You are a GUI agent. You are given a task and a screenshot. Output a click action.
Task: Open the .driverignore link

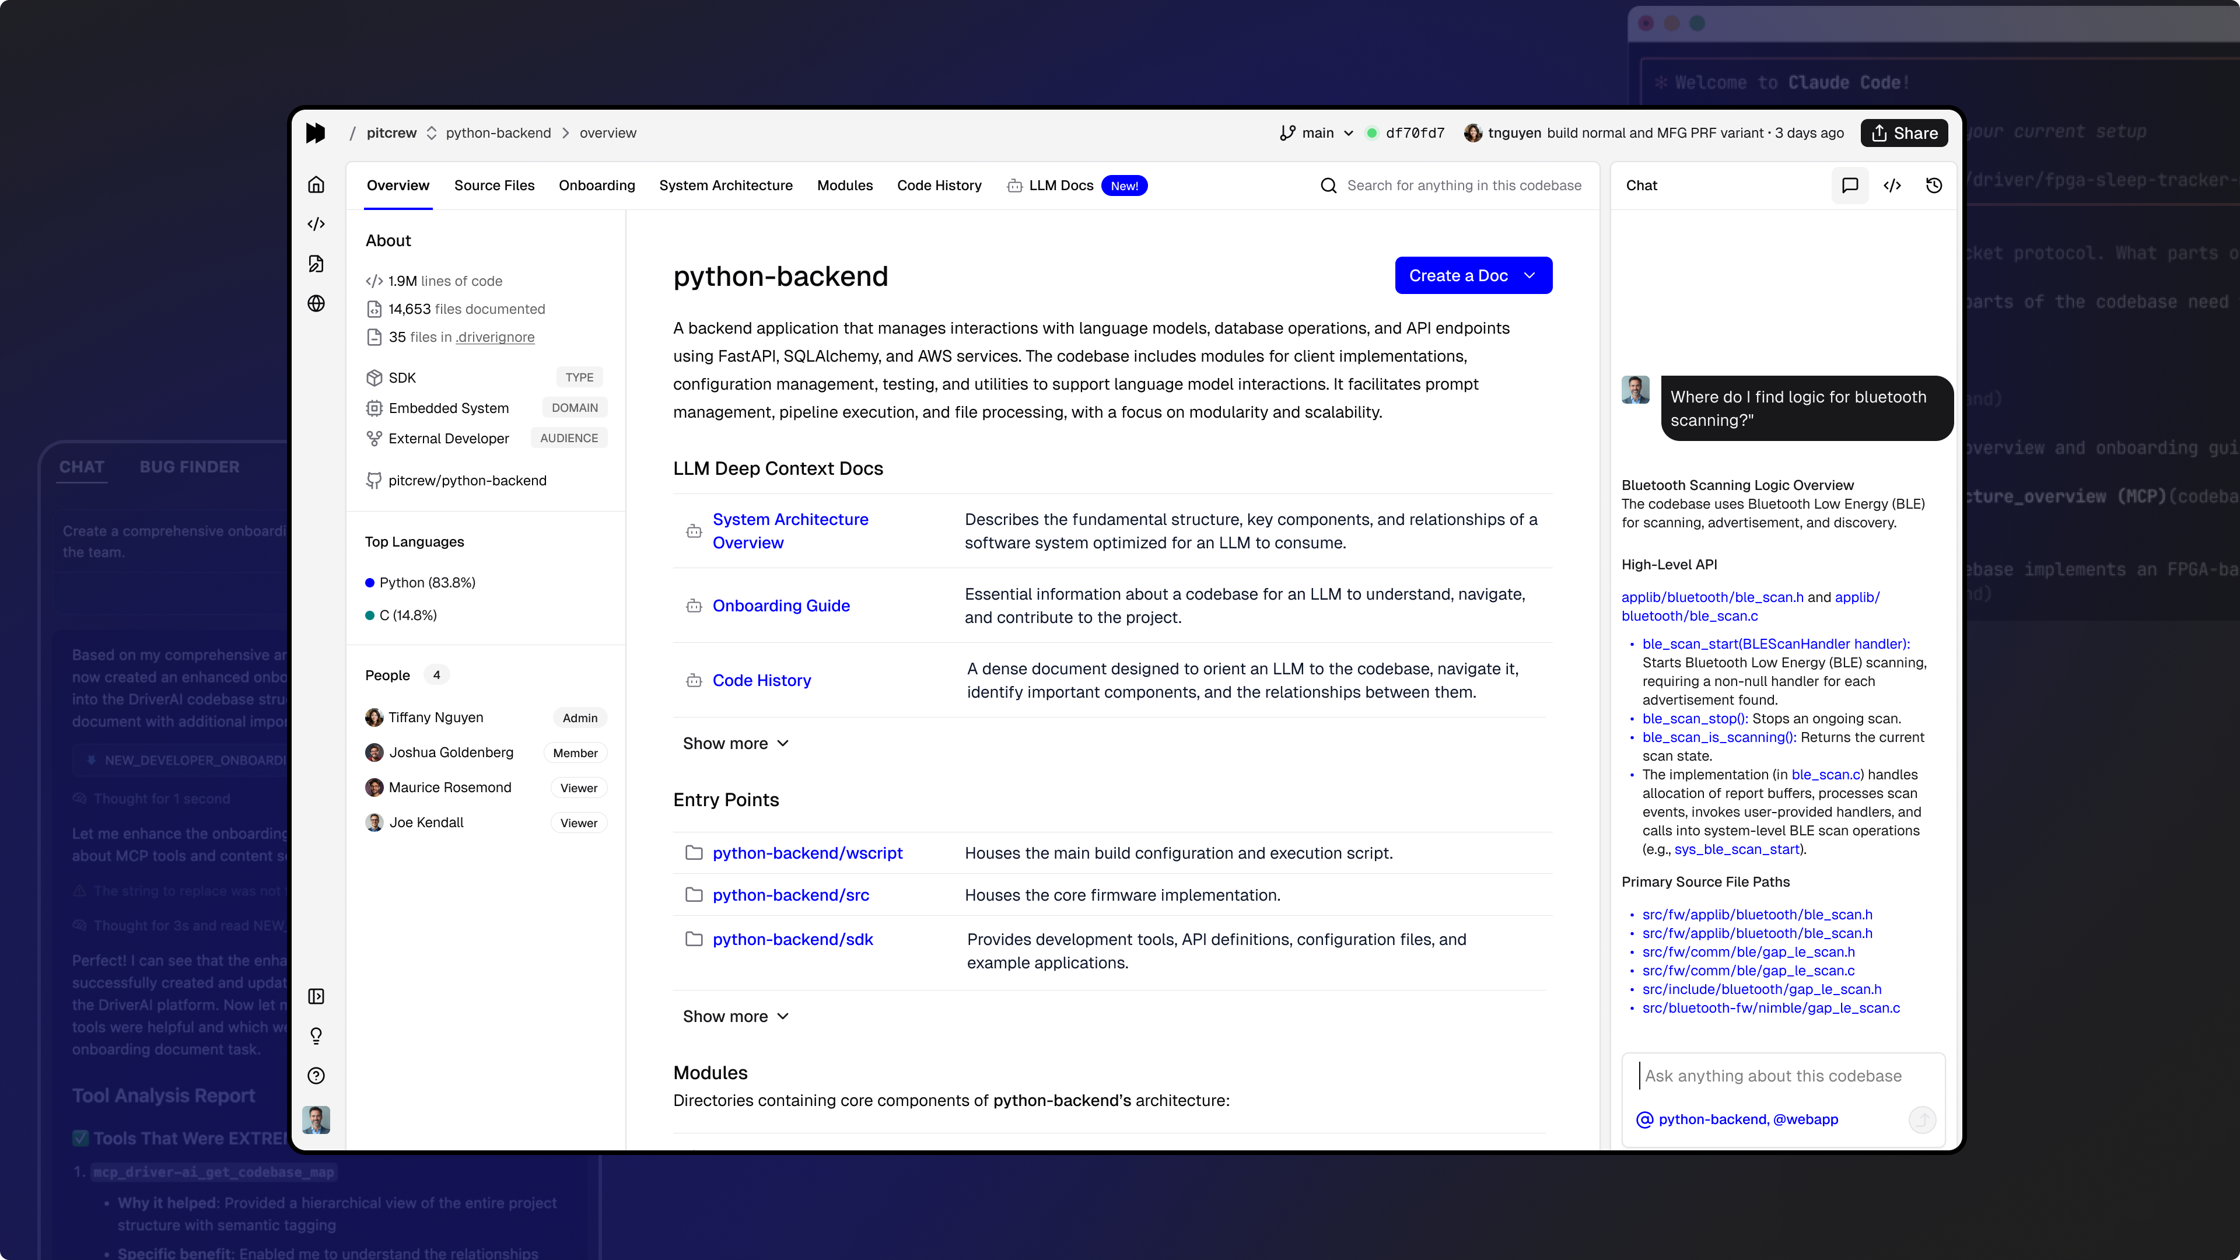[x=495, y=337]
